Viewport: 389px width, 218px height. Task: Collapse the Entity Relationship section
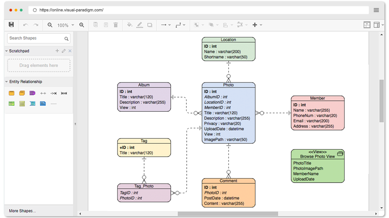[x=6, y=82]
